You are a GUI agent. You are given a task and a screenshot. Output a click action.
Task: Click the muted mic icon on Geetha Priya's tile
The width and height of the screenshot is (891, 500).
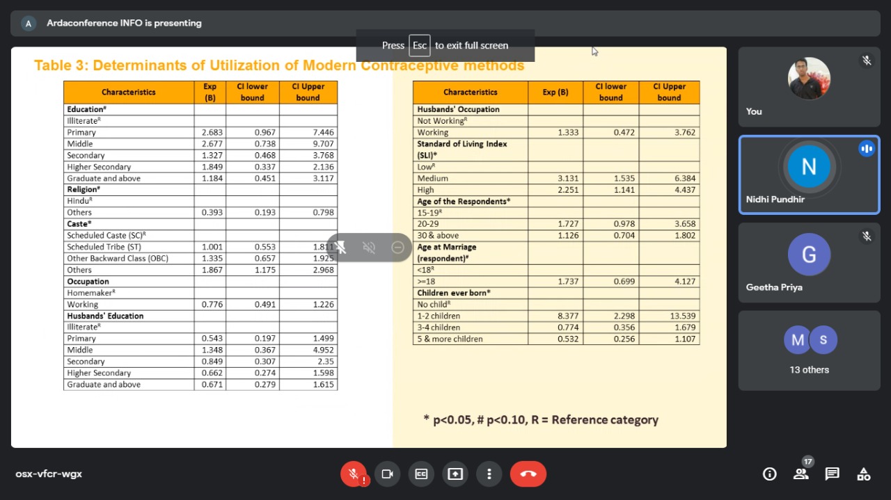[x=867, y=236]
